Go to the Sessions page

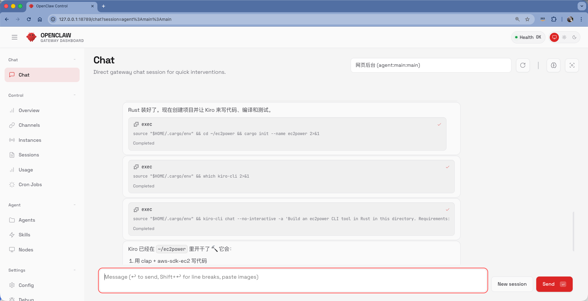point(29,155)
